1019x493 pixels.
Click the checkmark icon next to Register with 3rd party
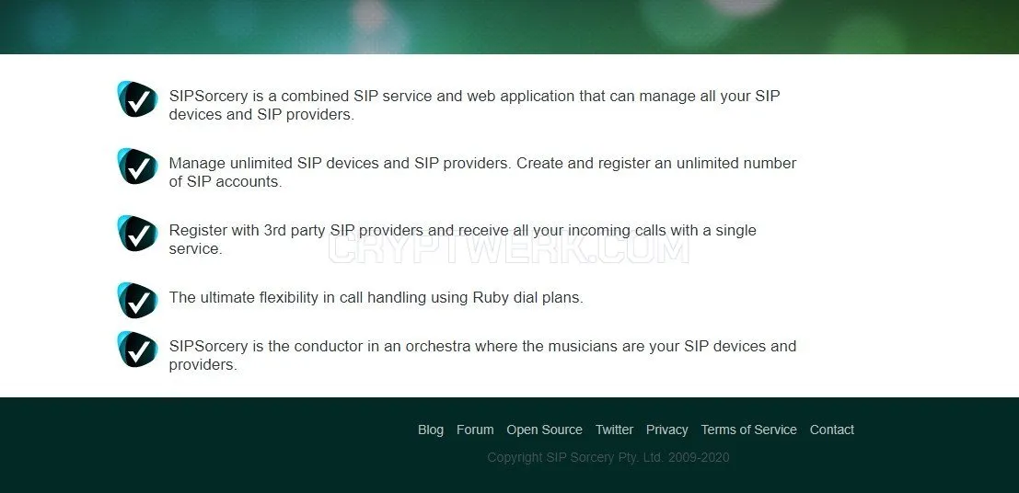coord(138,234)
